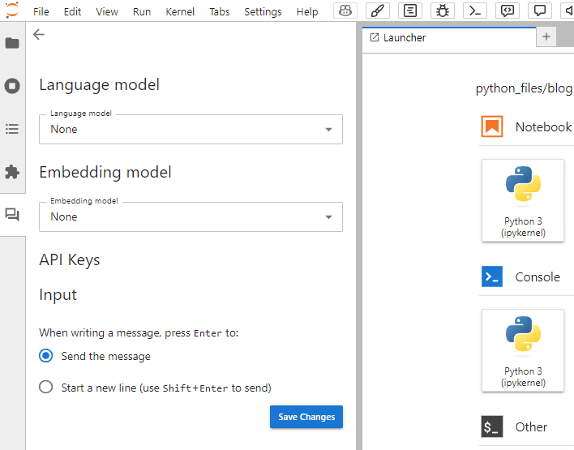Click the paintbrush icon in top toolbar
This screenshot has height=450, width=574.
(378, 11)
